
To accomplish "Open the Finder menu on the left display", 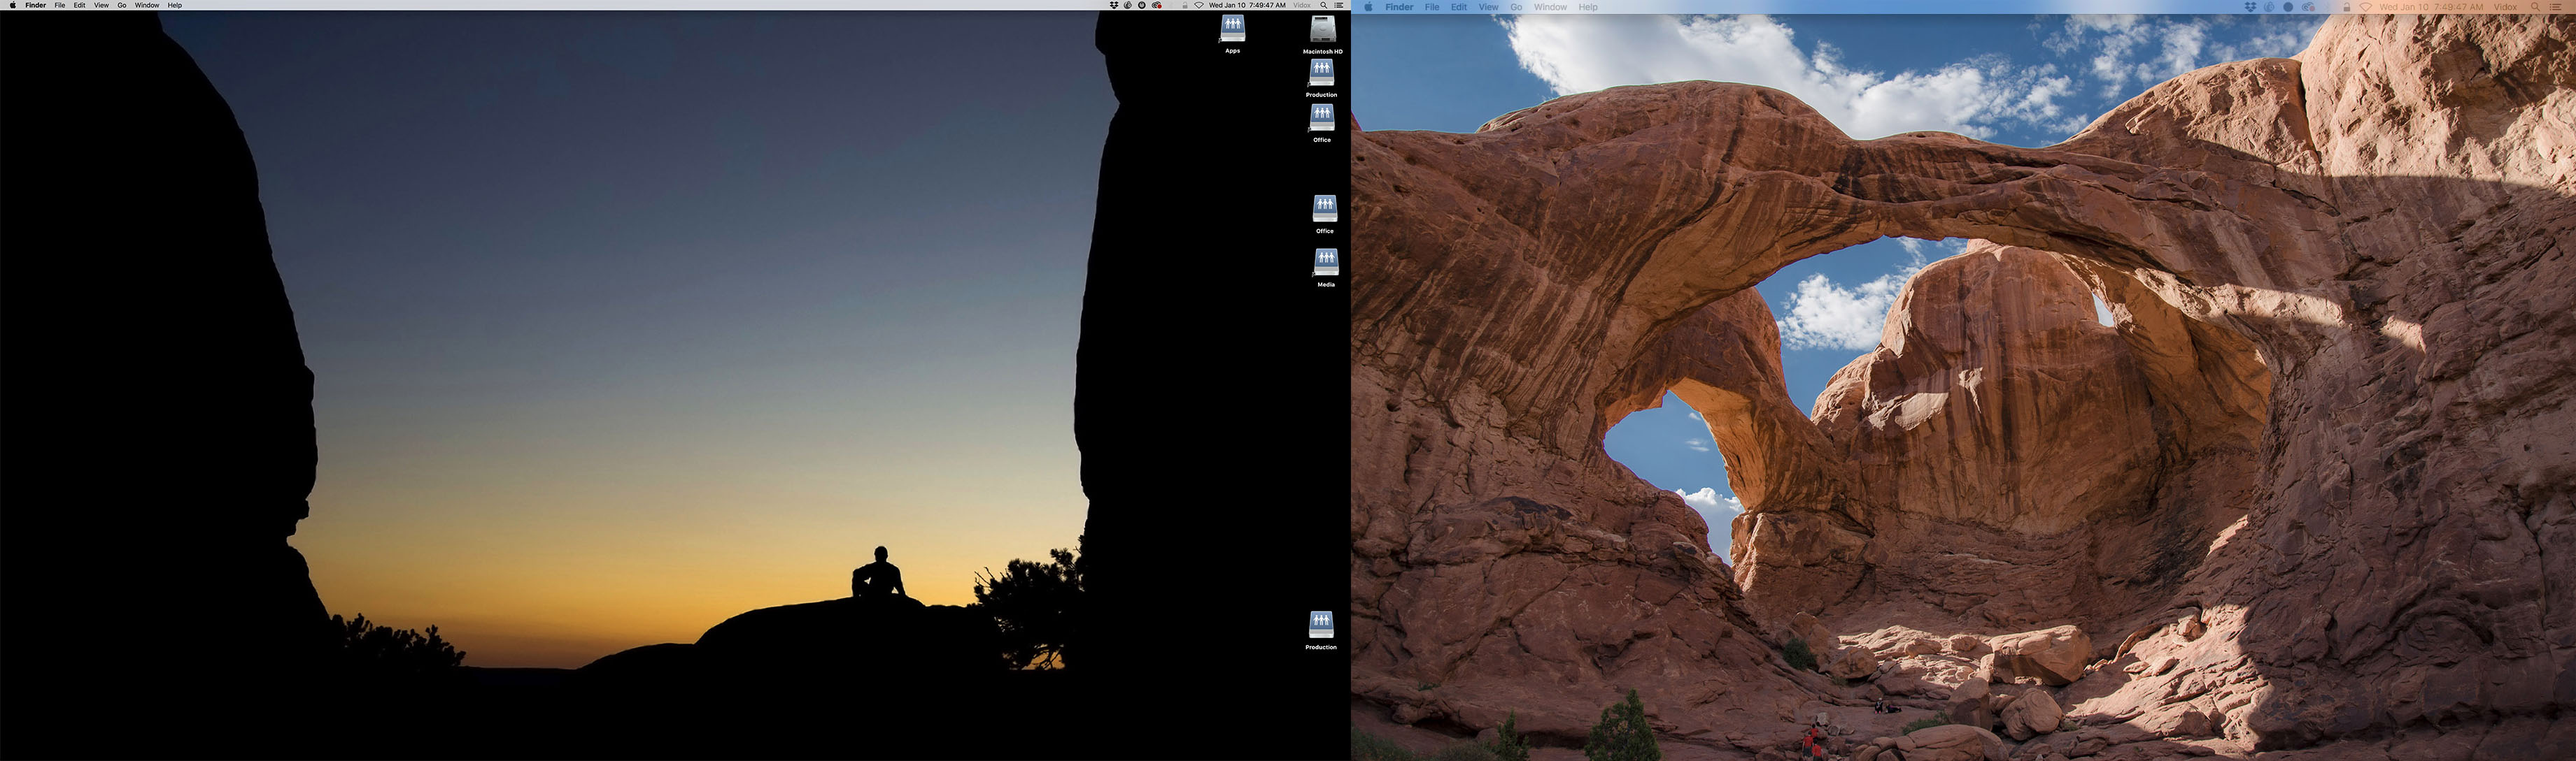I will click(35, 5).
